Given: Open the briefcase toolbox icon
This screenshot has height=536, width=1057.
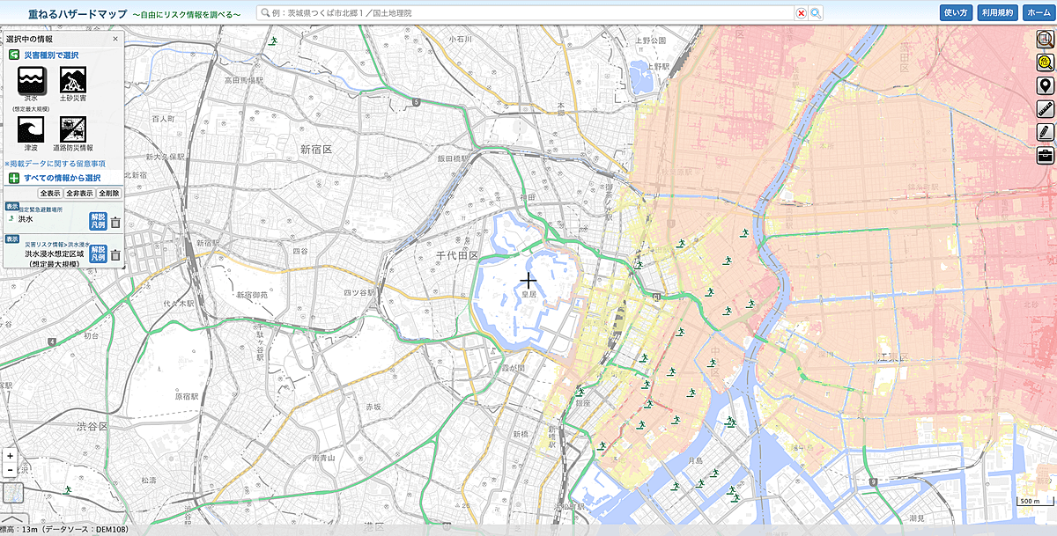Looking at the screenshot, I should (x=1045, y=156).
